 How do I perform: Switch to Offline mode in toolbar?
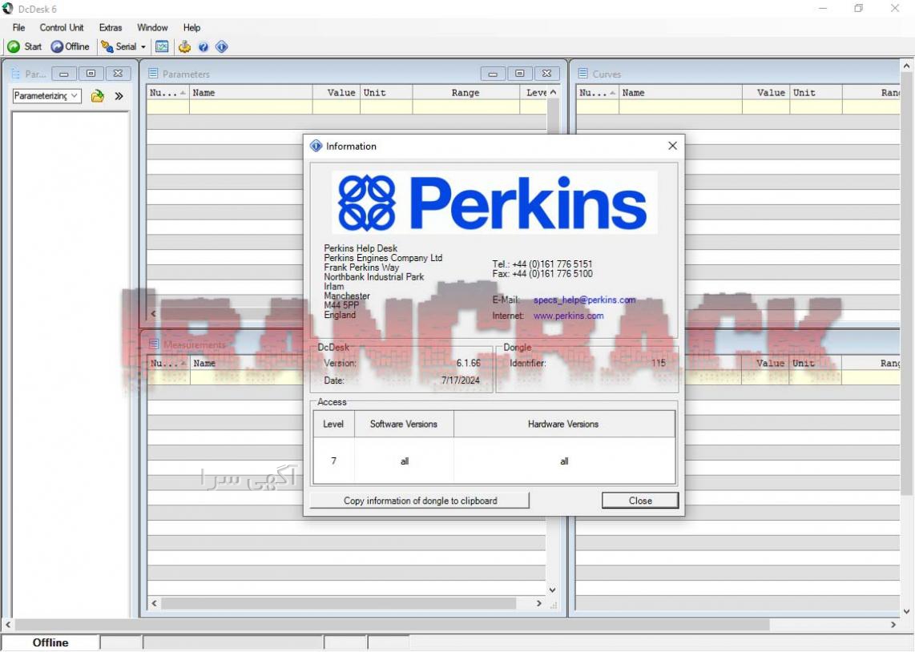(x=70, y=46)
